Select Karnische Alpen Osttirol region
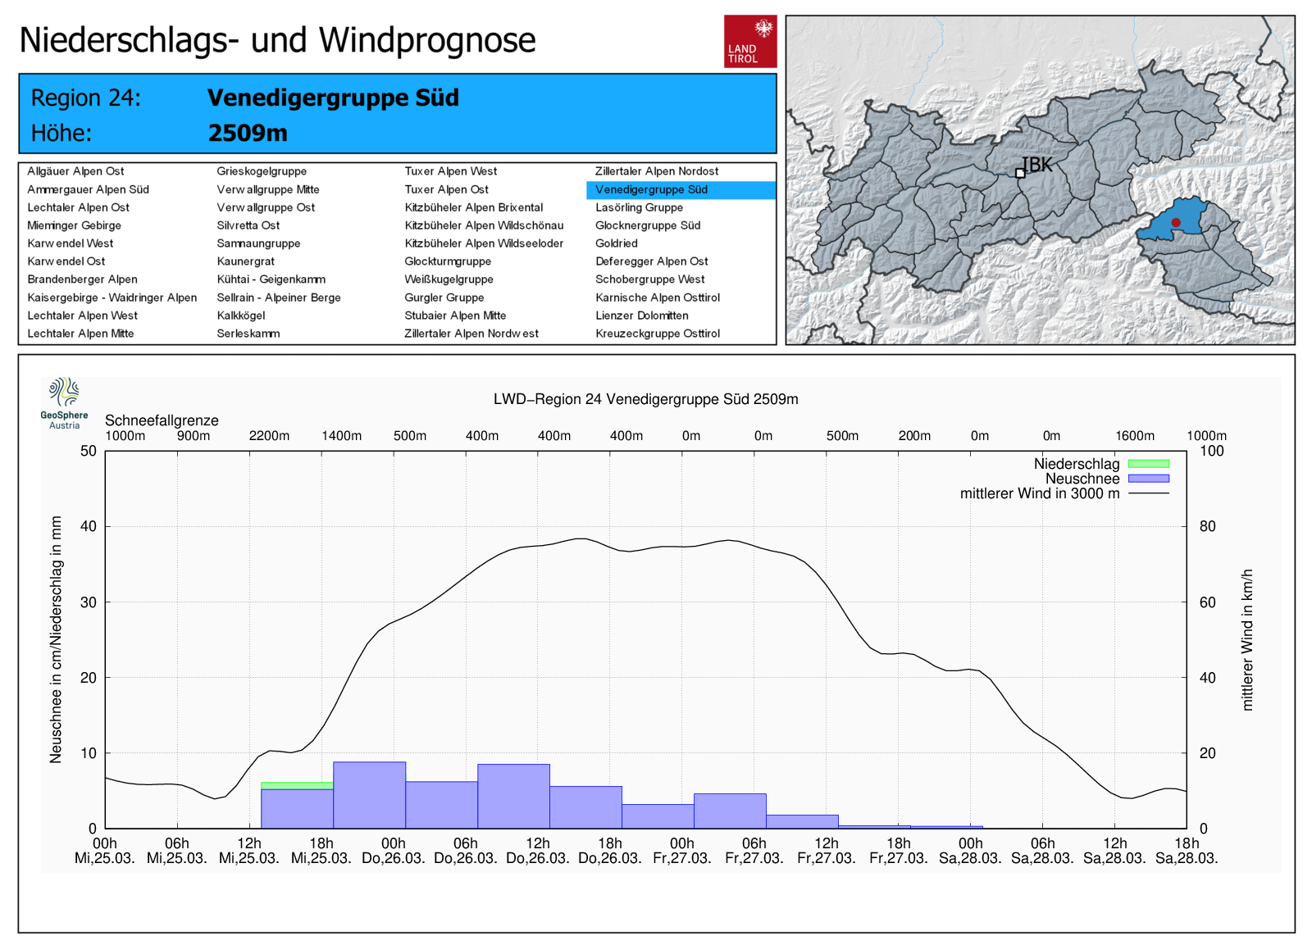This screenshot has width=1312, height=945. point(658,298)
